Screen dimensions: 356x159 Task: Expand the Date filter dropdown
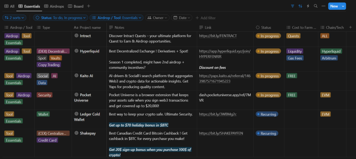click(181, 18)
